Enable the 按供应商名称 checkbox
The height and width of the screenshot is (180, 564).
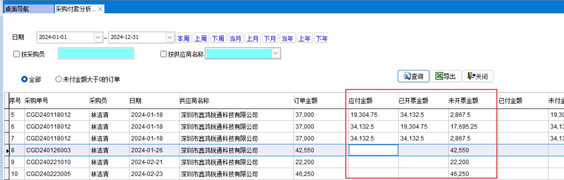pyautogui.click(x=163, y=54)
